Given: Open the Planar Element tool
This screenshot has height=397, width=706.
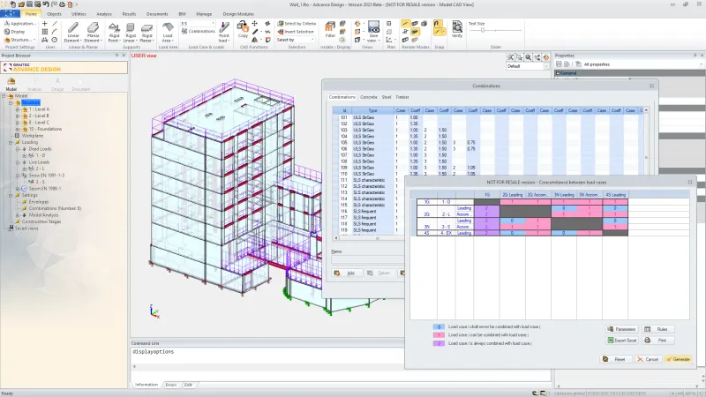Looking at the screenshot, I should [x=94, y=32].
